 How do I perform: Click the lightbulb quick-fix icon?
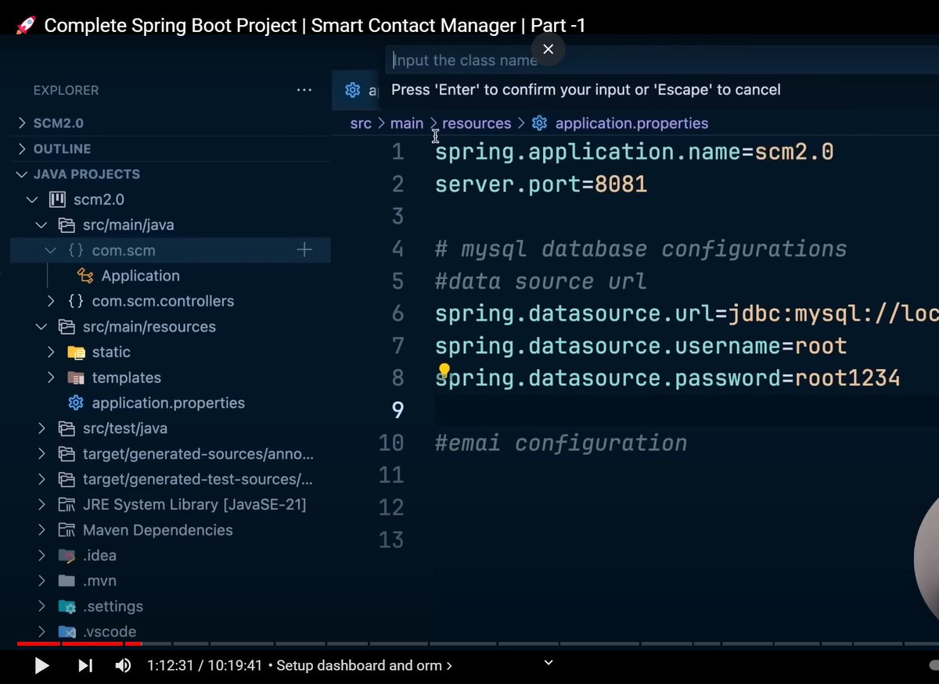[444, 371]
